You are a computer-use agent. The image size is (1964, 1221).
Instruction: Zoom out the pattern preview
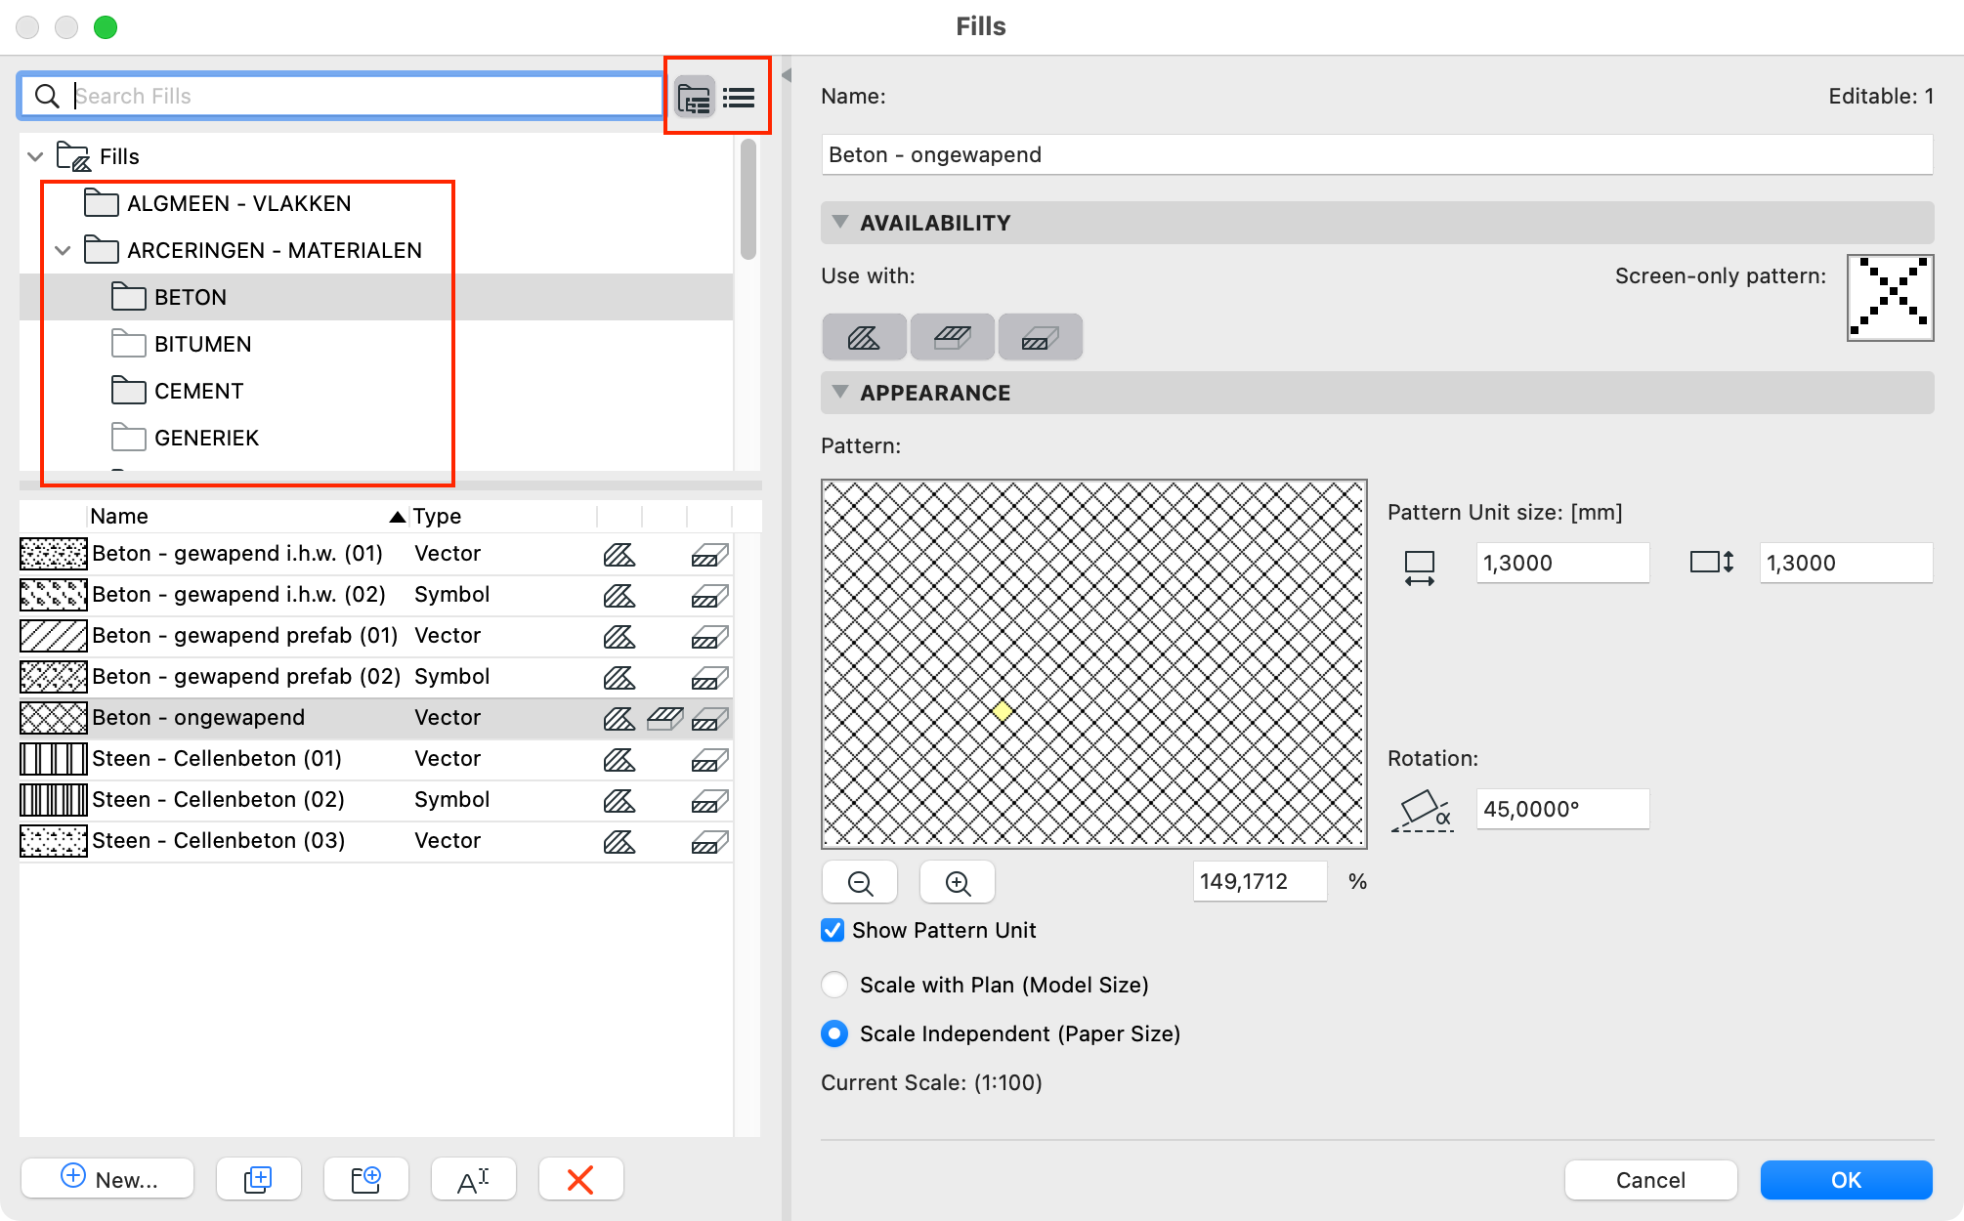coord(860,882)
